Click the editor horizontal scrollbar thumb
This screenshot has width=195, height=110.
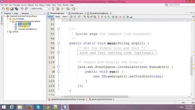click(96, 97)
